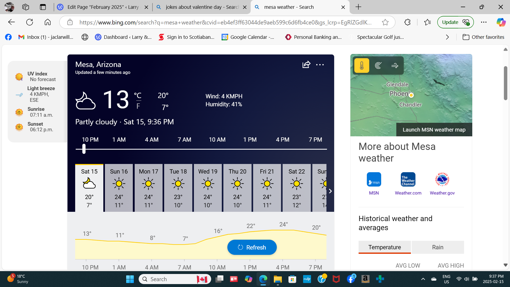
Task: Show hidden icons in system tray
Action: (x=423, y=279)
